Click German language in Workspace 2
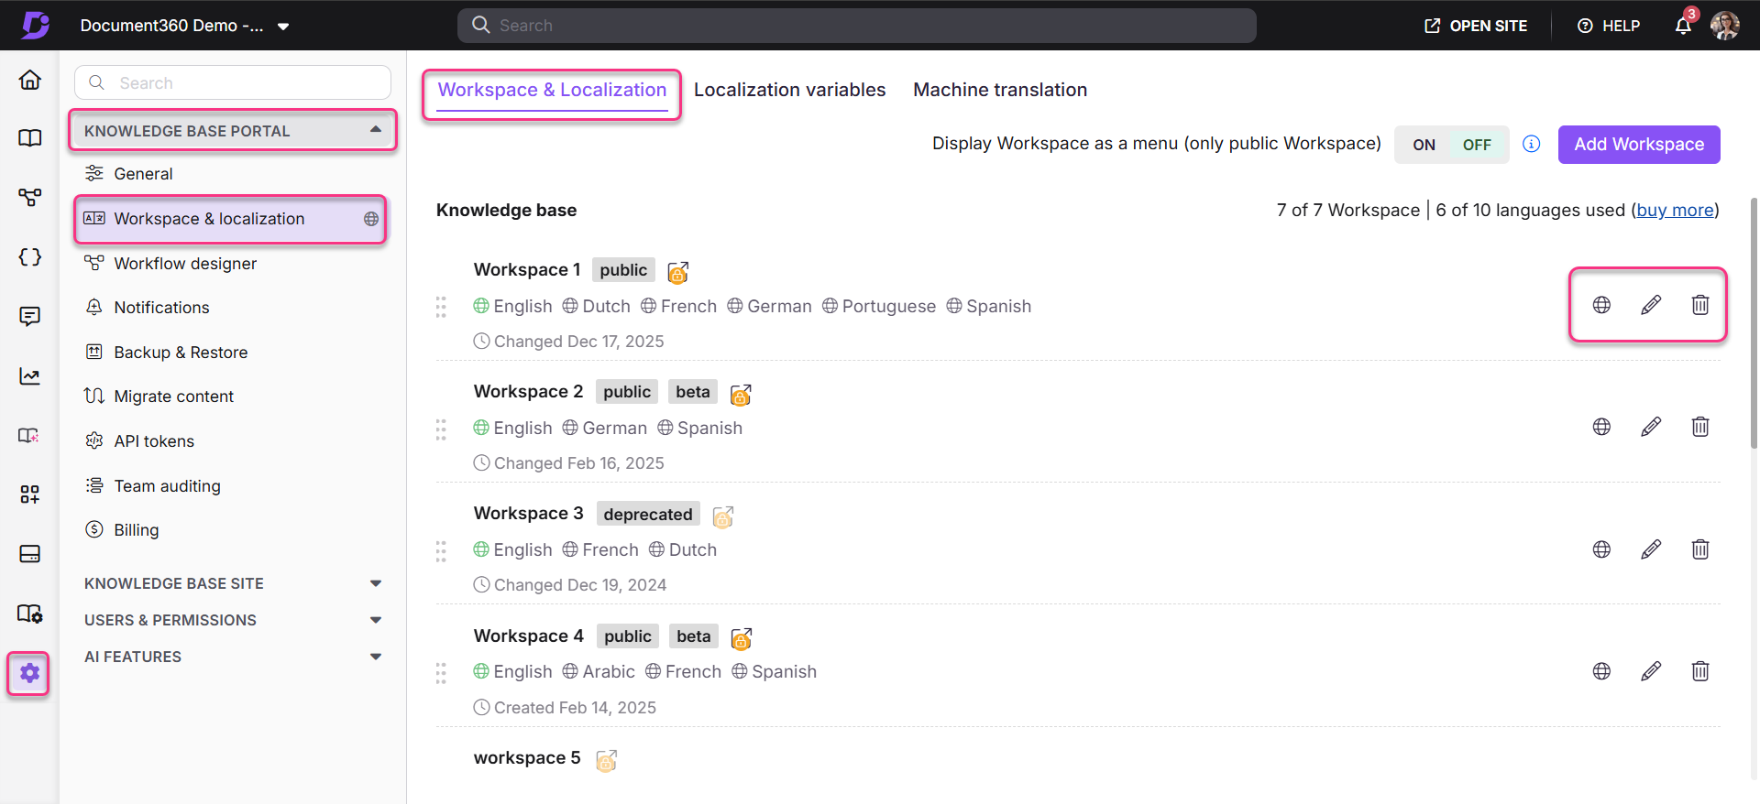The width and height of the screenshot is (1760, 804). click(x=605, y=428)
